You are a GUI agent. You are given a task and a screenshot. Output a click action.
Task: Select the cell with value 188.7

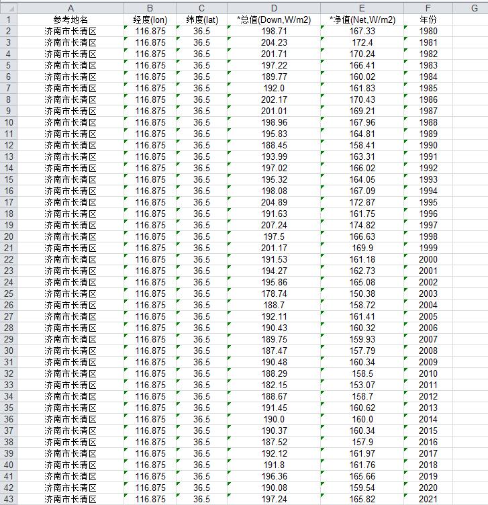[274, 305]
